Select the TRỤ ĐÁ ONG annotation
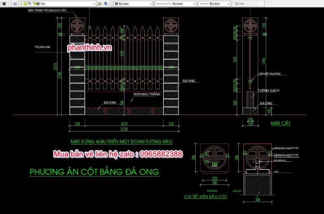324x214 pixels. [x=42, y=47]
